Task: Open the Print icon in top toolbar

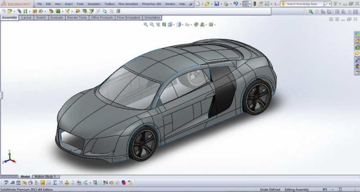Action: 226,4
